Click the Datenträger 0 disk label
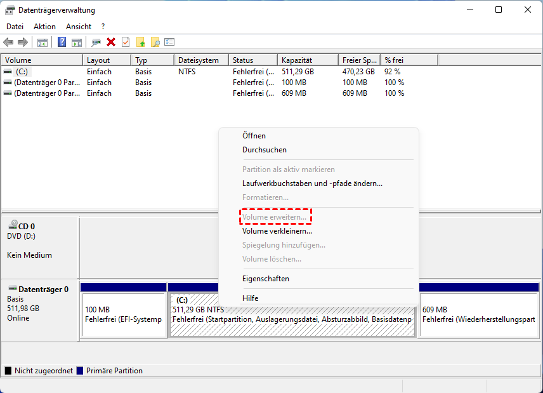 tap(43, 290)
